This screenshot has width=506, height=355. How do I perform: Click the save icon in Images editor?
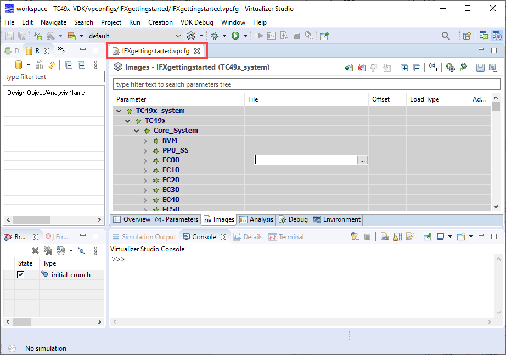click(480, 67)
